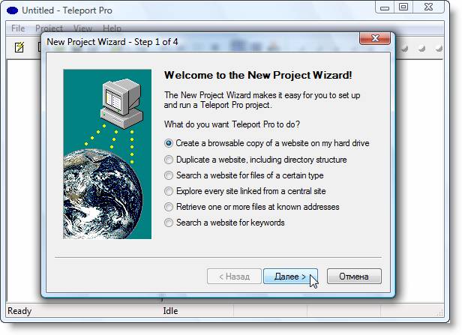Close the Teleport Pro main window
Viewport: 462px width, 335px height.
(x=429, y=7)
